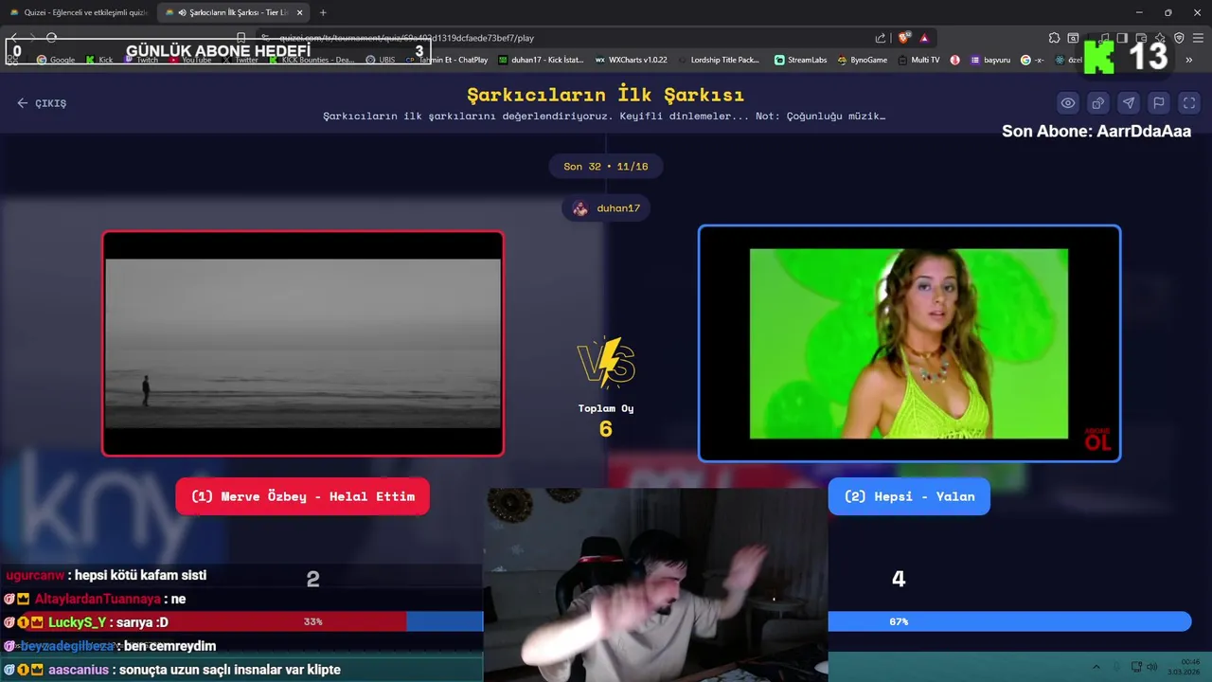Screen dimensions: 1212x682
Task: Click the Merve Özbey video thumbnail
Action: [303, 344]
